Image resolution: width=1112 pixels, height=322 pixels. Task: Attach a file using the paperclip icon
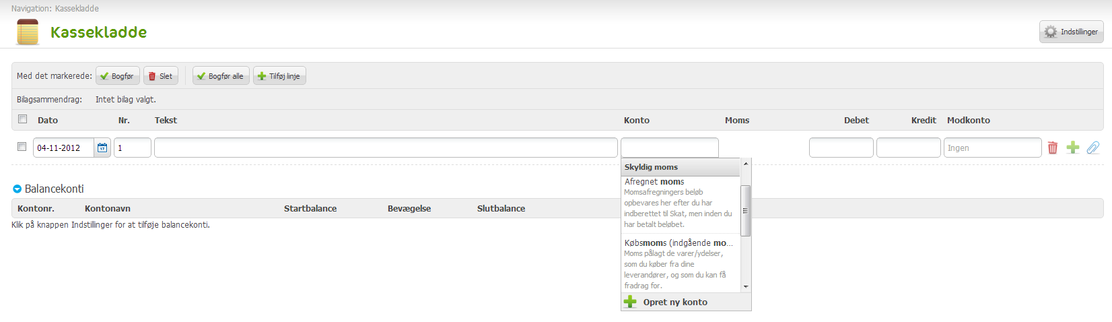[1093, 148]
